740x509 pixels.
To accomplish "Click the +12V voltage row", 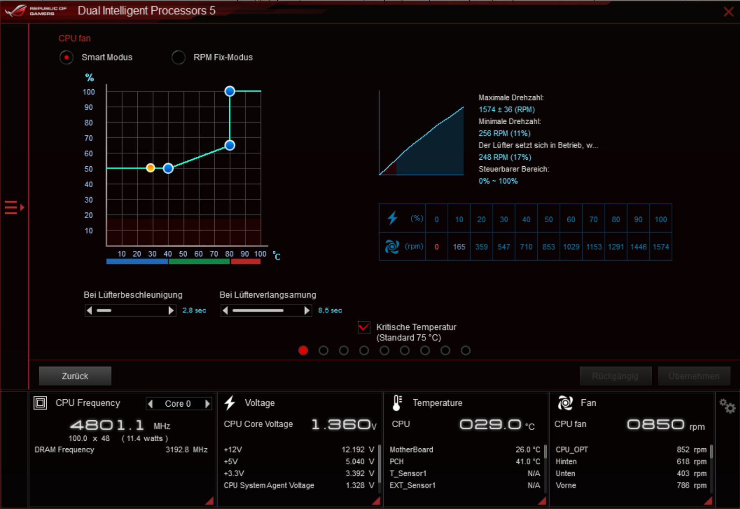I will (x=299, y=449).
